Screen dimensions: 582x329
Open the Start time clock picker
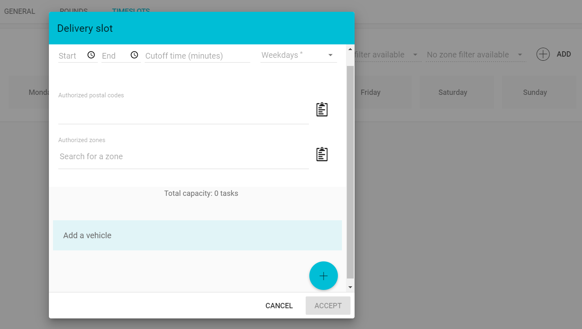click(x=91, y=55)
